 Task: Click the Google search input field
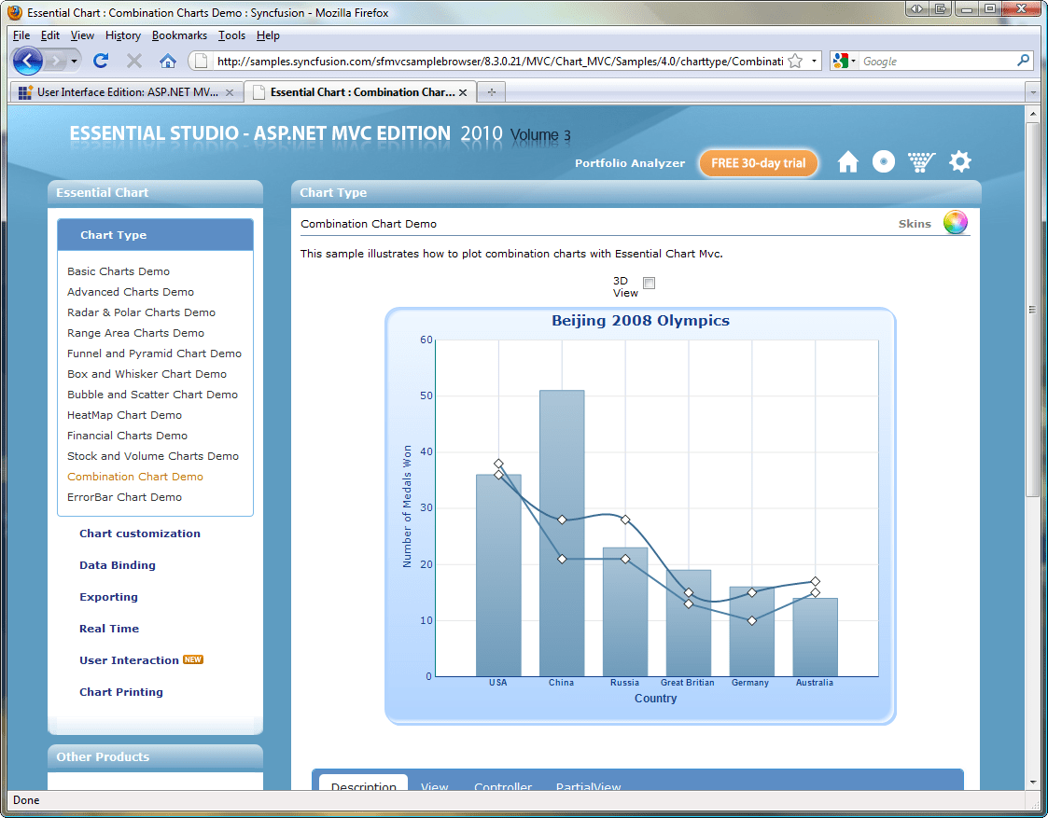[937, 62]
